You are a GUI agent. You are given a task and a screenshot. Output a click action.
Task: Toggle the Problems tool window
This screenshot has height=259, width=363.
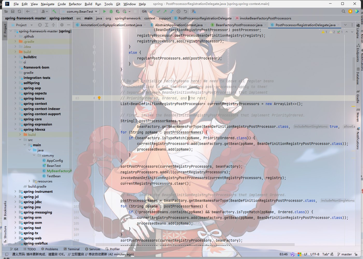tap(49, 249)
